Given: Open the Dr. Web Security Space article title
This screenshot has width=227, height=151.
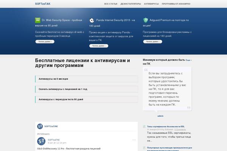Looking at the screenshot, I should (59, 23).
